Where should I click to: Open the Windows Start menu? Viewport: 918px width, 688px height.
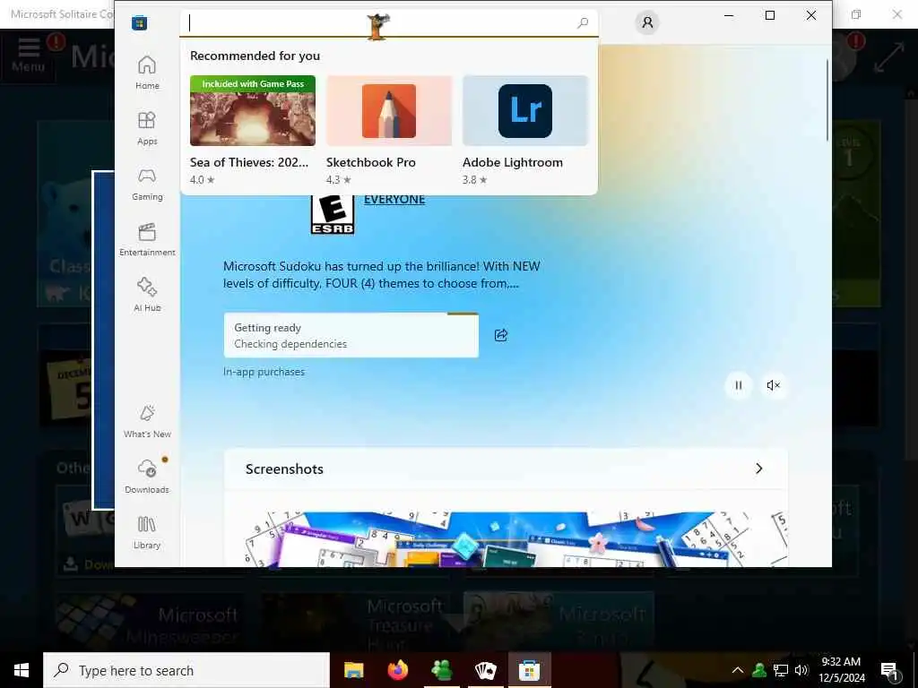tap(22, 670)
